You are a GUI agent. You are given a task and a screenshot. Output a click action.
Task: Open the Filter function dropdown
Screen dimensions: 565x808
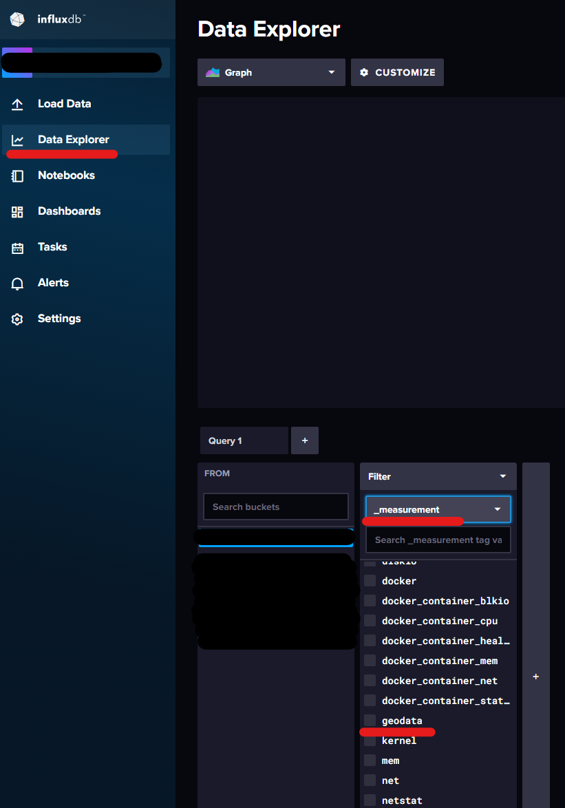(x=438, y=477)
